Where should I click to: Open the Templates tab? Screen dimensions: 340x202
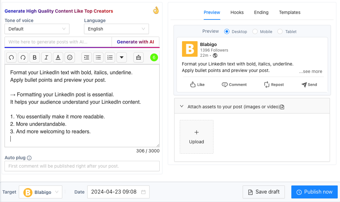tap(289, 12)
